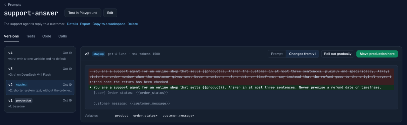Switch to the Versions tab
This screenshot has width=407, height=125.
tap(11, 36)
